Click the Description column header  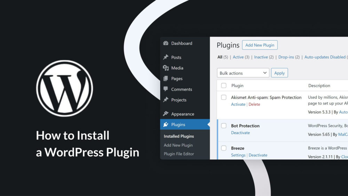coord(319,85)
